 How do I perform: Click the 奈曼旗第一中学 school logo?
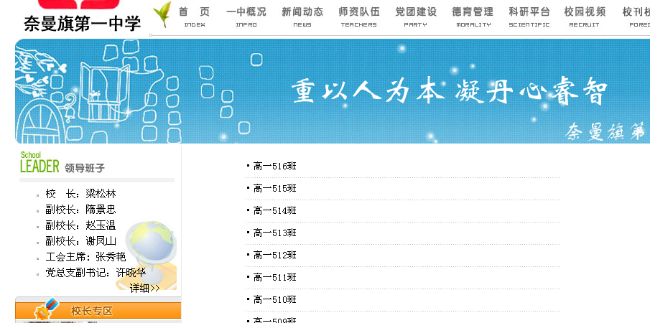pyautogui.click(x=82, y=17)
